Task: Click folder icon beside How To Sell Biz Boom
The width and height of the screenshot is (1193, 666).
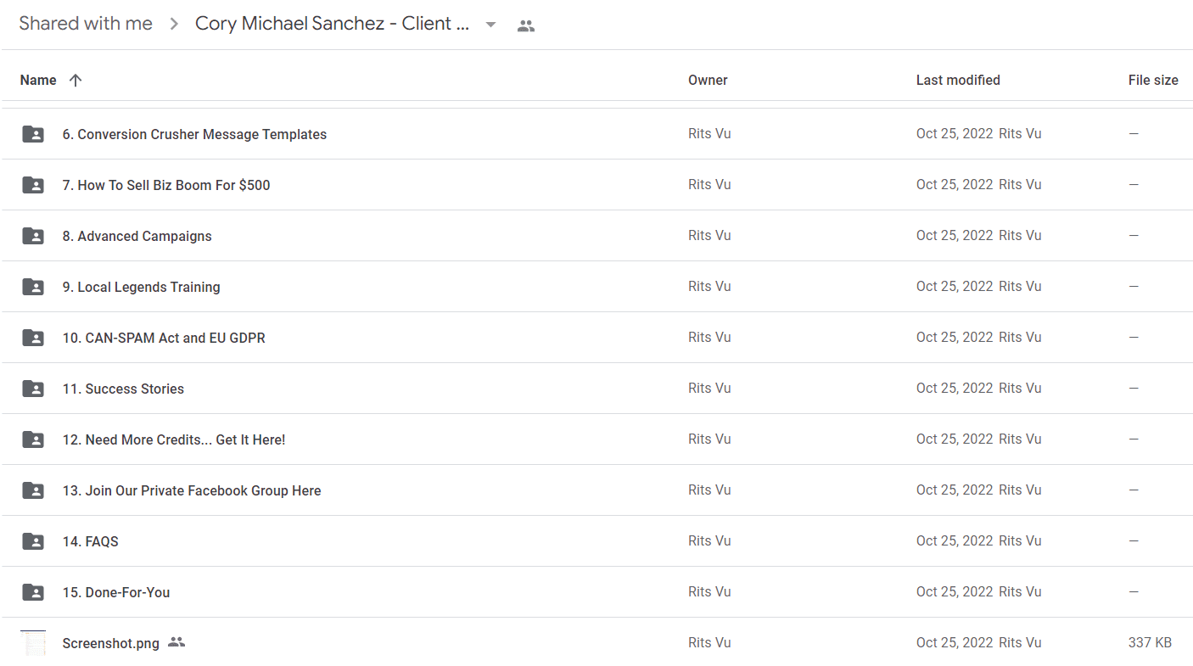Action: coord(33,185)
